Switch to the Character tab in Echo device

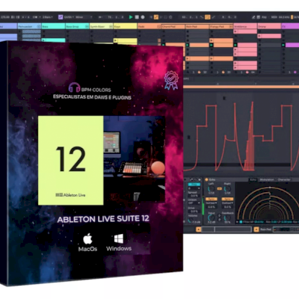pos(284,179)
